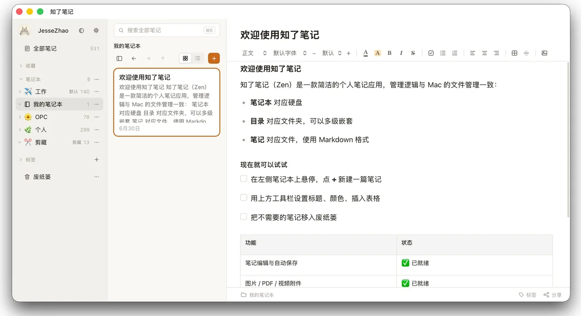The height and width of the screenshot is (316, 581).
Task: Collapse the 笔记本 section
Action: (21, 79)
